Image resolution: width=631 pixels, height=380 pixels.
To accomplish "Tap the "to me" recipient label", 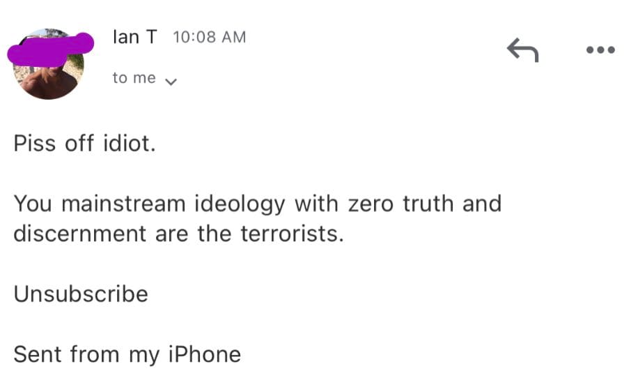I will click(134, 78).
